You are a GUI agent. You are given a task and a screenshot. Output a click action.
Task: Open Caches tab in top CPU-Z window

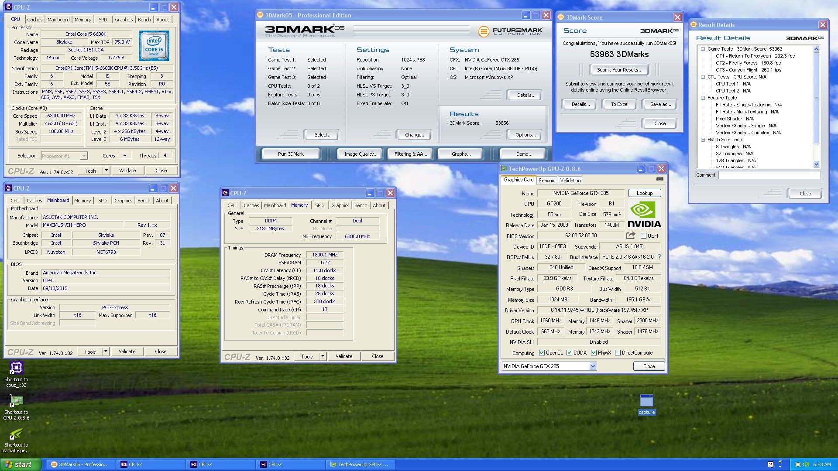35,20
